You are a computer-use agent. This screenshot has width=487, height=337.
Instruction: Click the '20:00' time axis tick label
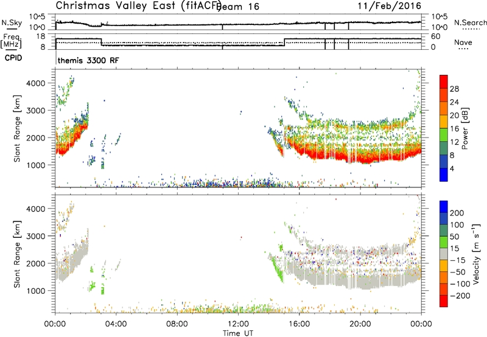[x=360, y=324]
